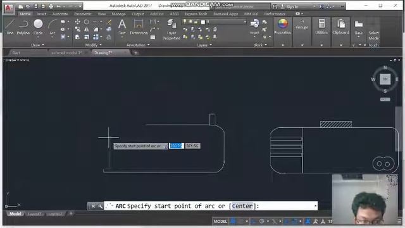Add a new drawing tab with plus
Screen dimensions: 405x228
pos(136,53)
